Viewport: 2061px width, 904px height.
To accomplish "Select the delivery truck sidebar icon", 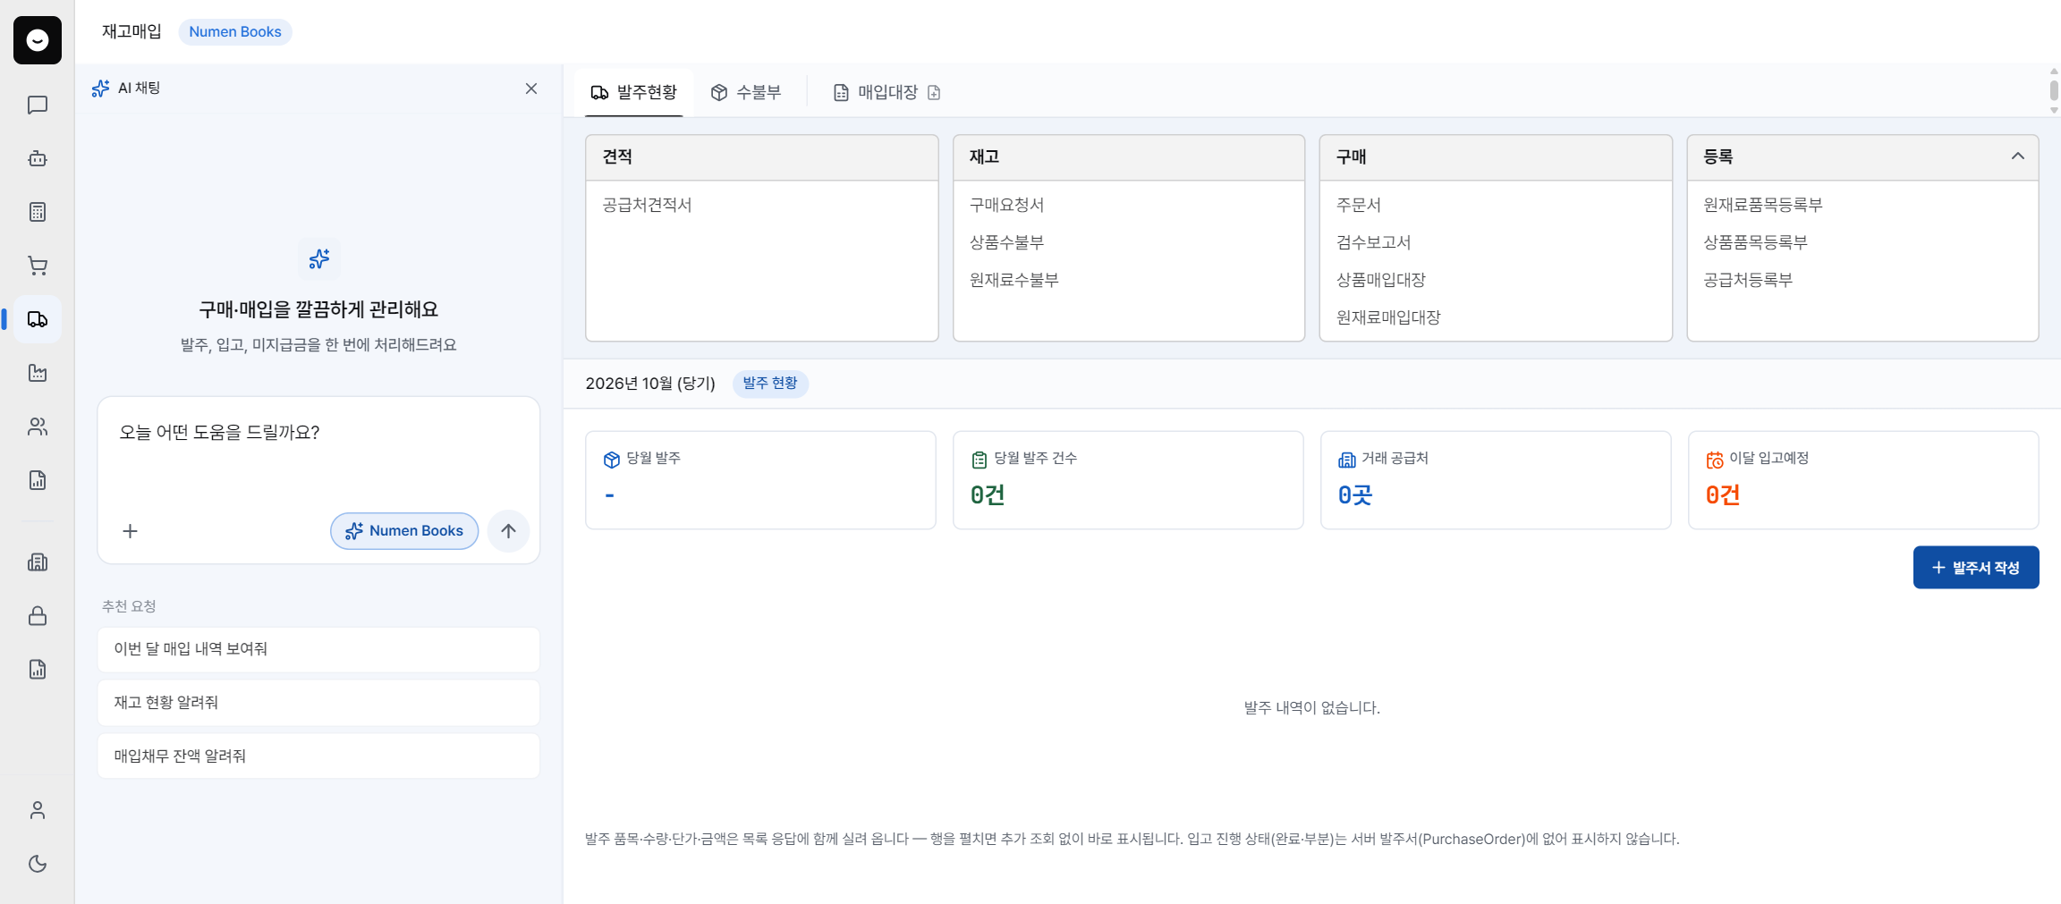I will click(x=38, y=319).
